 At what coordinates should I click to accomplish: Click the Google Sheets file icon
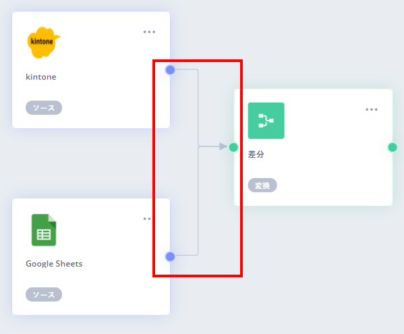point(44,230)
